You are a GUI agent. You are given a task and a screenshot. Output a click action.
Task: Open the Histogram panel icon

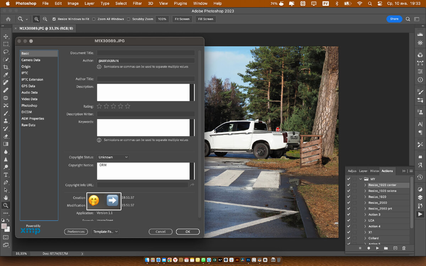coord(420,34)
